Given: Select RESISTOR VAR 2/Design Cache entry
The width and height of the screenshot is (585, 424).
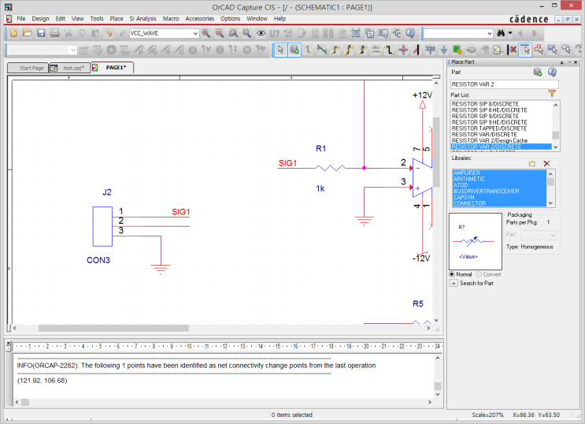Looking at the screenshot, I should pyautogui.click(x=490, y=141).
